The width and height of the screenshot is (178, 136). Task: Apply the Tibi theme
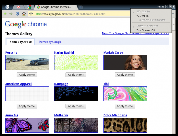coord(125,106)
